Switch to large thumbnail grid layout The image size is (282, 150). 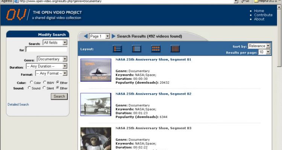pos(156,49)
